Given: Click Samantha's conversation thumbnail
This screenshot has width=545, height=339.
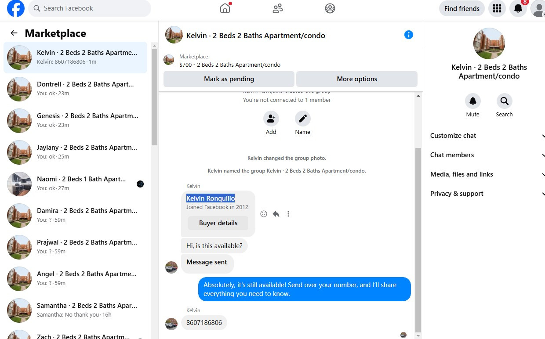Looking at the screenshot, I should pyautogui.click(x=19, y=310).
